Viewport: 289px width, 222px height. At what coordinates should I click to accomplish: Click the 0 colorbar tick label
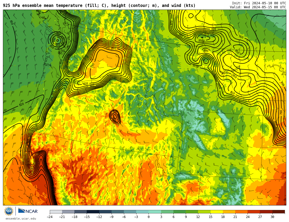149,217
